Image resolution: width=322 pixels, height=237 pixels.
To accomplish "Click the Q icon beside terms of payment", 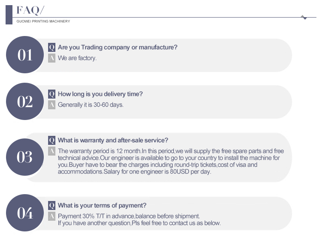I will coord(52,205).
